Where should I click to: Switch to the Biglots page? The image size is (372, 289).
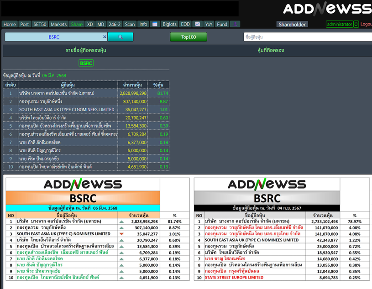click(169, 24)
